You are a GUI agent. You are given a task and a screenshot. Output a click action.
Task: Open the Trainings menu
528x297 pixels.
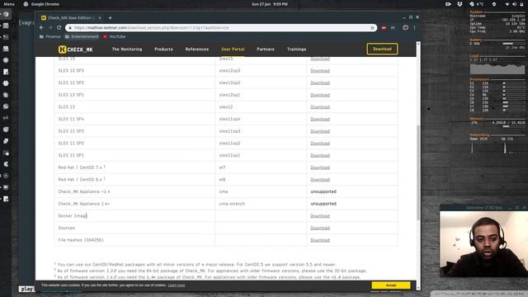(x=297, y=49)
